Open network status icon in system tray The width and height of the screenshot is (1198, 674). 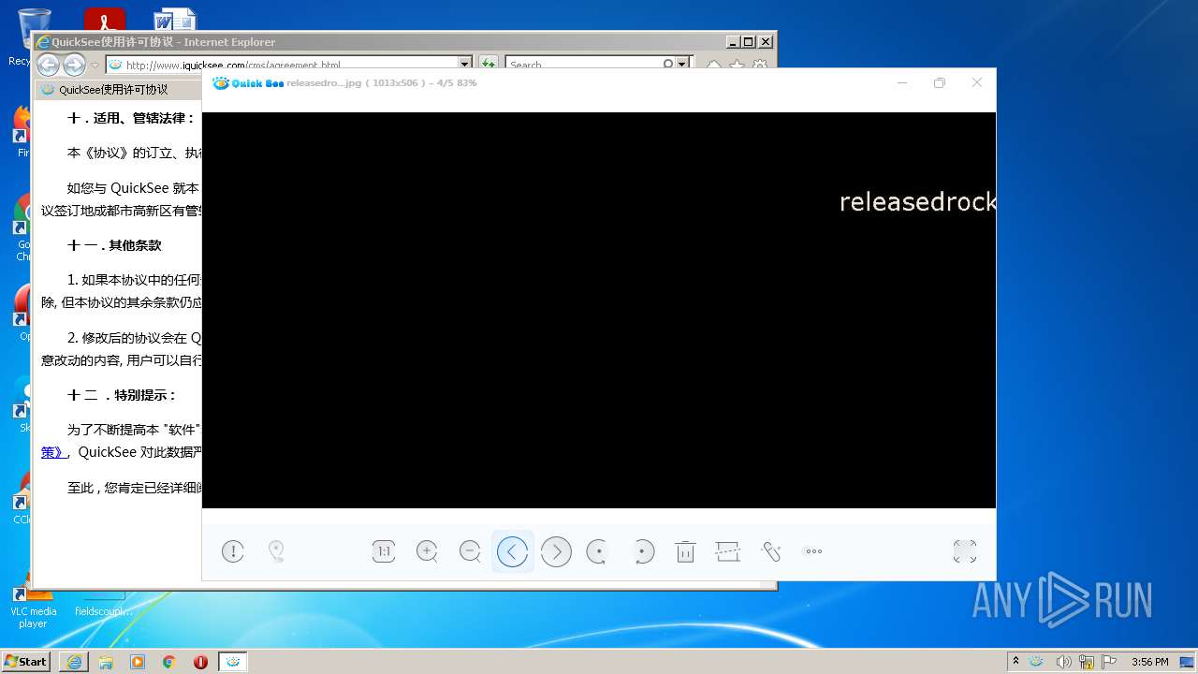pyautogui.click(x=1087, y=662)
